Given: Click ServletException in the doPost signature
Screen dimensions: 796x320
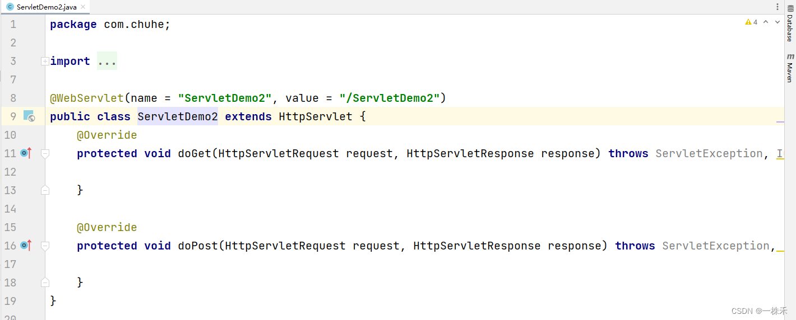Looking at the screenshot, I should pos(716,246).
